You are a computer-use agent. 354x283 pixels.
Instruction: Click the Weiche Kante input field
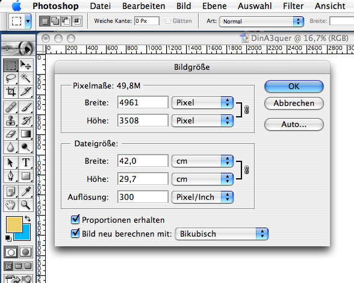pyautogui.click(x=147, y=21)
